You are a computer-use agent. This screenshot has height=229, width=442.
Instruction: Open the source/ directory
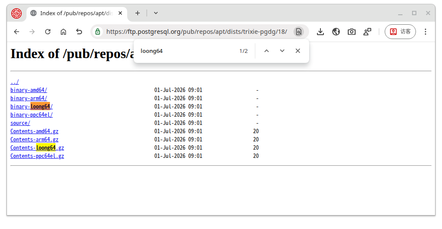pos(20,123)
